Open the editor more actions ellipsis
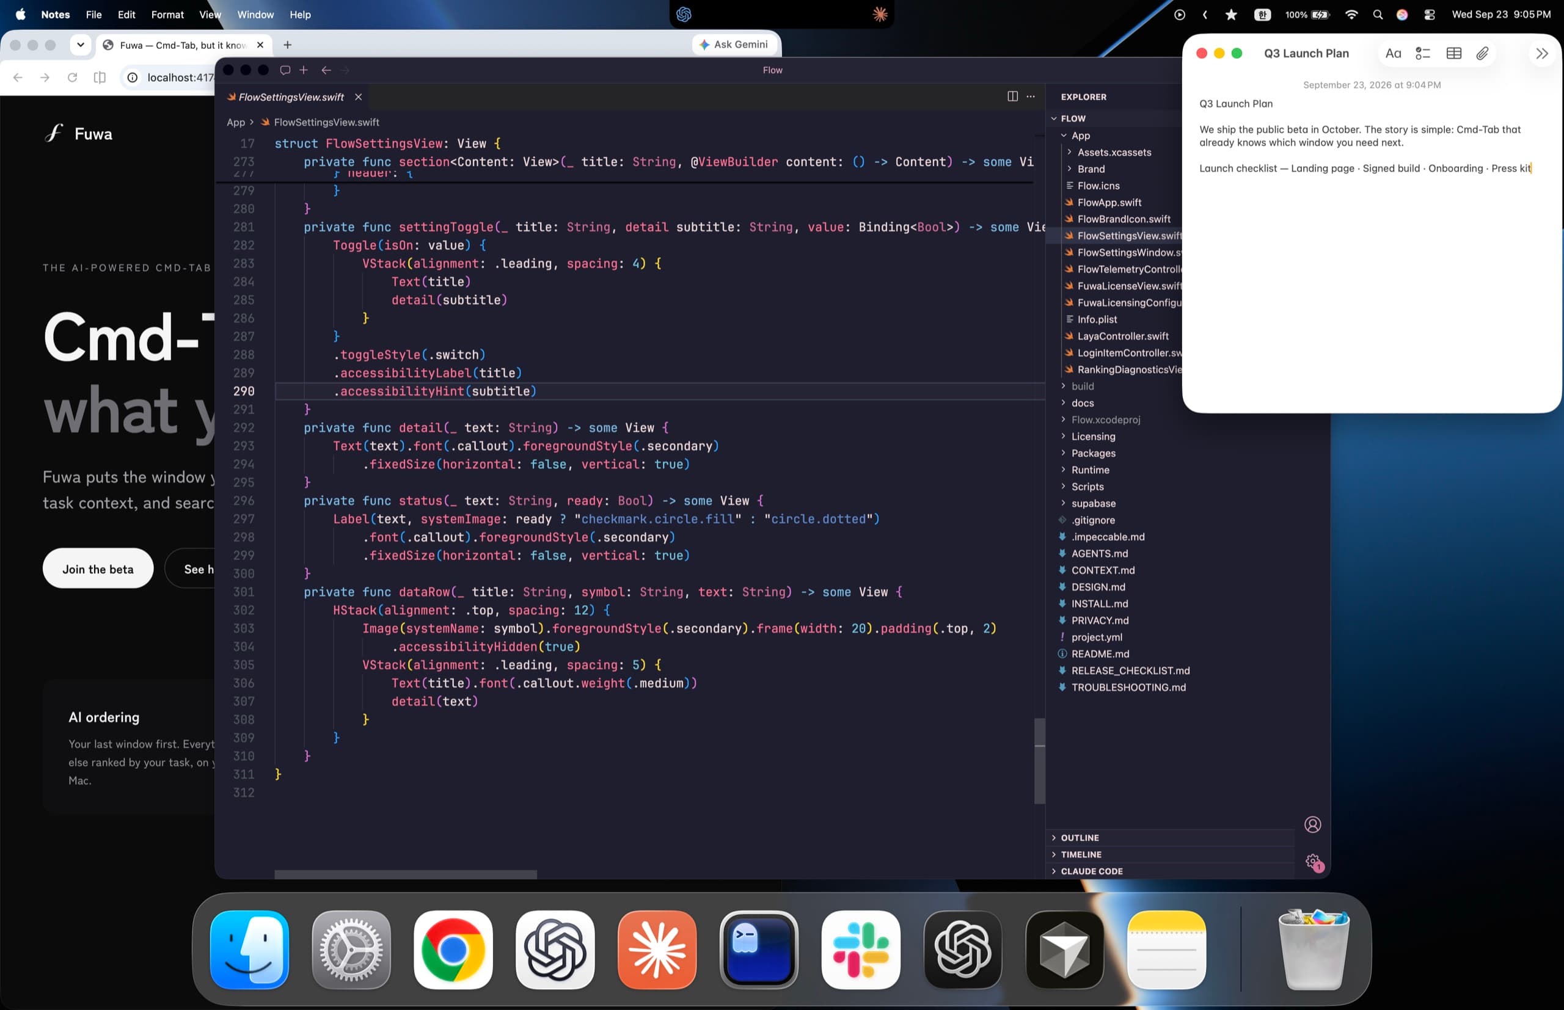Screen dimensions: 1564x1010 pyautogui.click(x=1031, y=96)
